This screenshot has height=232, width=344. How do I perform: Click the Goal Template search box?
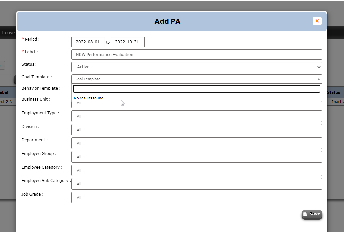[197, 89]
